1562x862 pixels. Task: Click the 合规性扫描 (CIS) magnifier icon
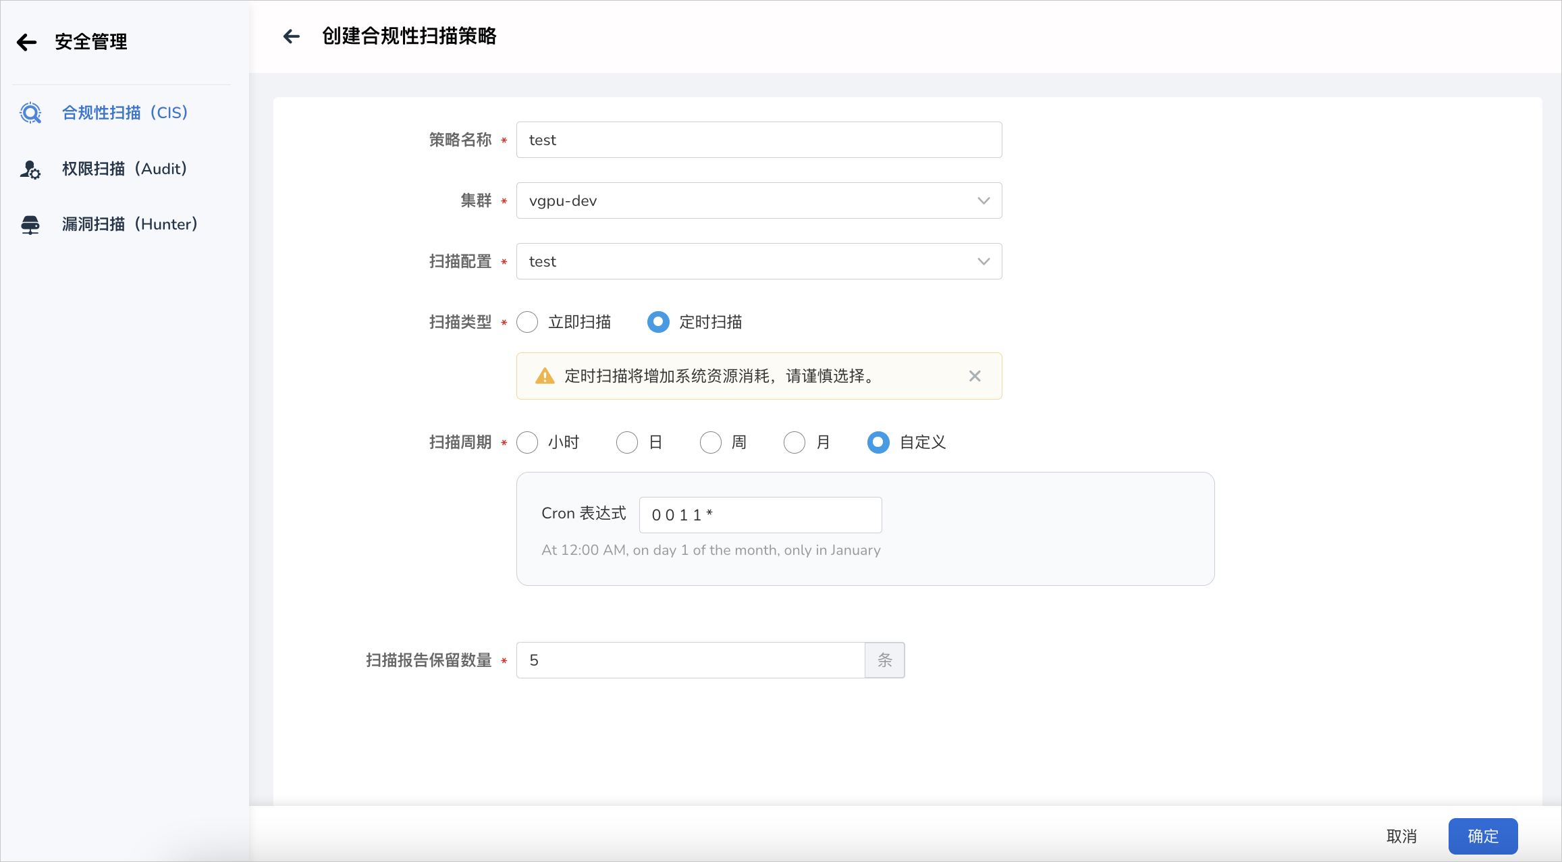tap(30, 113)
